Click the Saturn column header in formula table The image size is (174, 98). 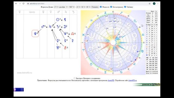73,12
